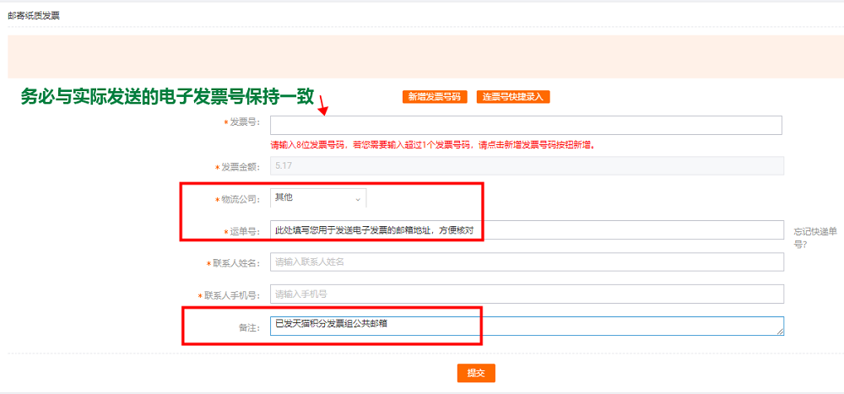Click the red validation hint under 发票号
Screen dimensions: 844x394
tap(432, 145)
